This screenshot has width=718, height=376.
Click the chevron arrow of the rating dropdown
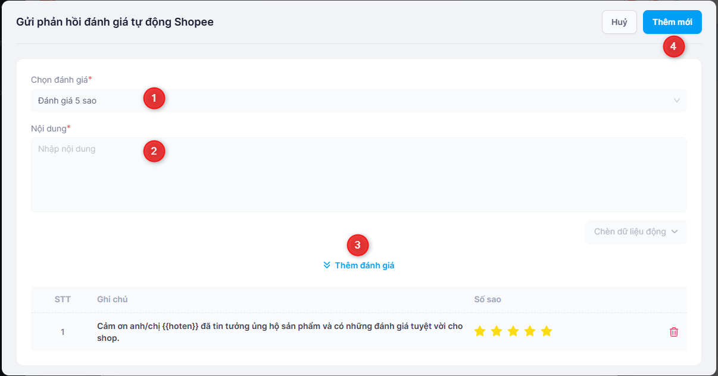coord(676,101)
